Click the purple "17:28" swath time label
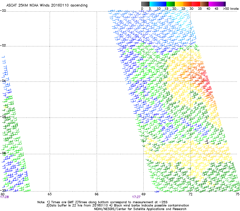The height and width of the screenshot is (211, 240). click(x=5, y=197)
